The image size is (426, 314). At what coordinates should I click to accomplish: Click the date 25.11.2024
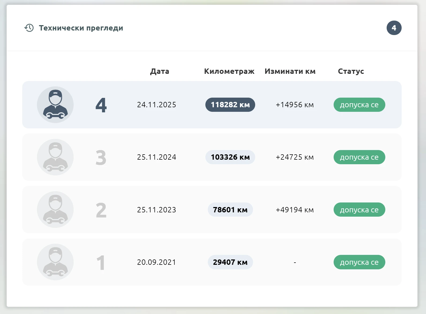[157, 157]
